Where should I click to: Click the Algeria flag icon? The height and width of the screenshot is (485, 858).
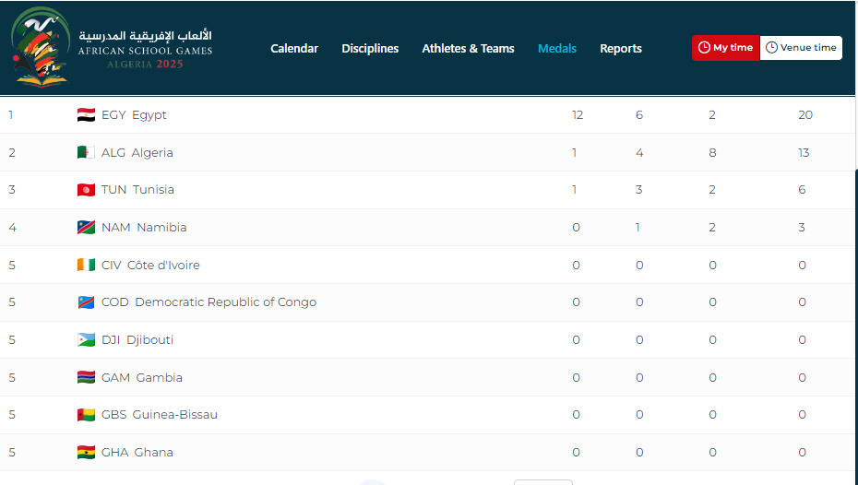click(x=86, y=153)
